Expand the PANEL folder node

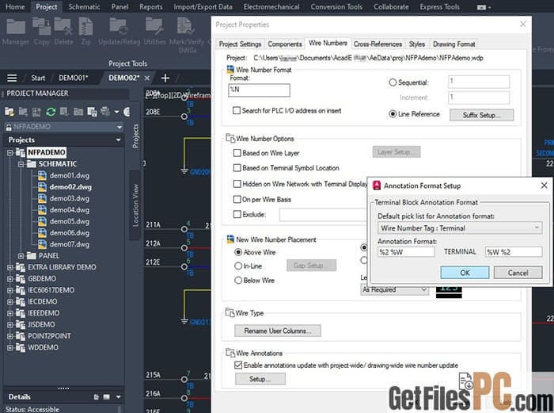[21, 255]
